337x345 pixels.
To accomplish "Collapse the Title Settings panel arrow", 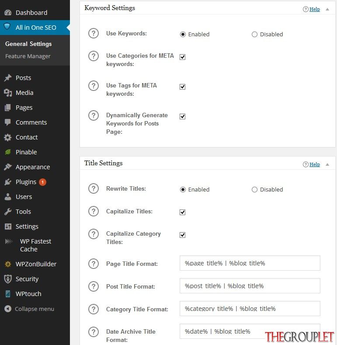I will (327, 164).
